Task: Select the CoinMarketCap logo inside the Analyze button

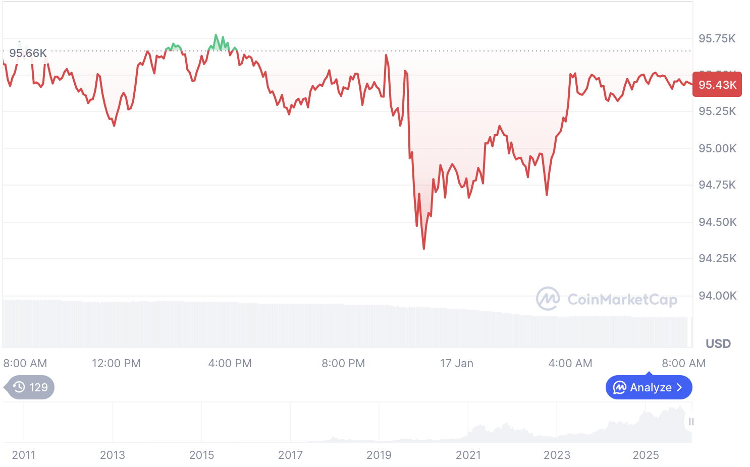Action: [619, 387]
